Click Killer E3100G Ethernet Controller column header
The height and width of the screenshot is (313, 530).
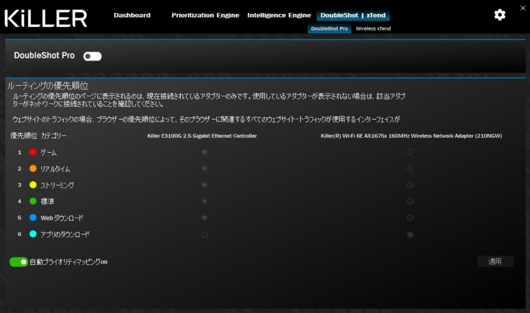coord(202,136)
